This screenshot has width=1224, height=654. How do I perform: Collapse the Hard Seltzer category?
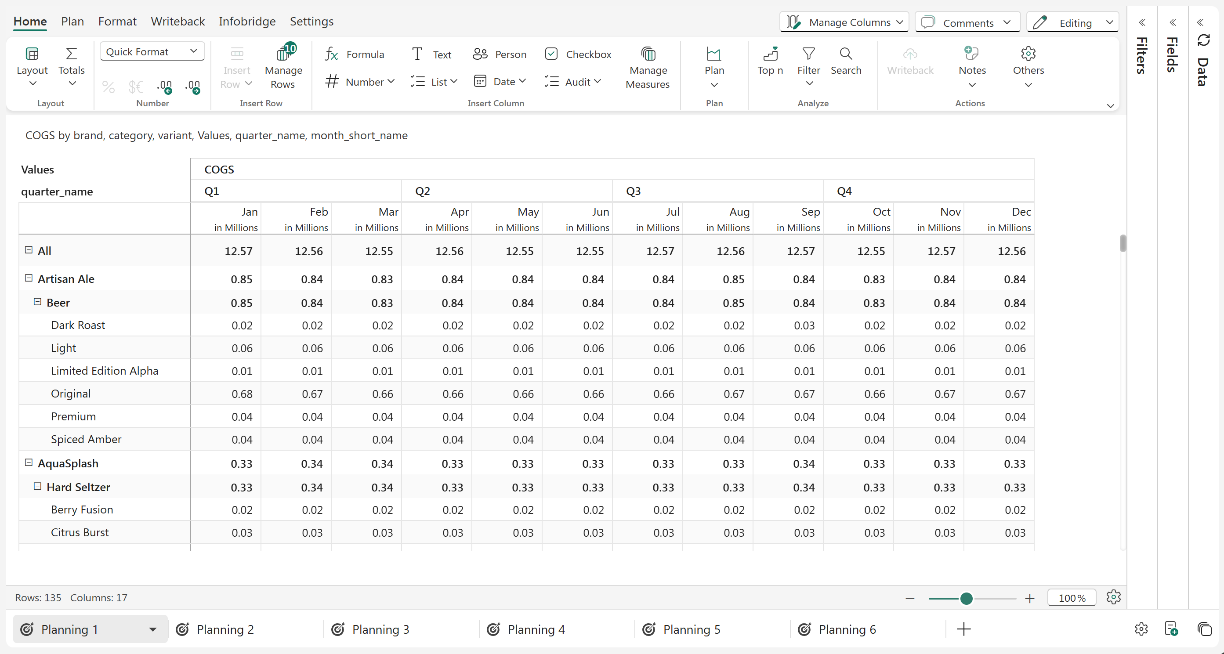tap(37, 486)
